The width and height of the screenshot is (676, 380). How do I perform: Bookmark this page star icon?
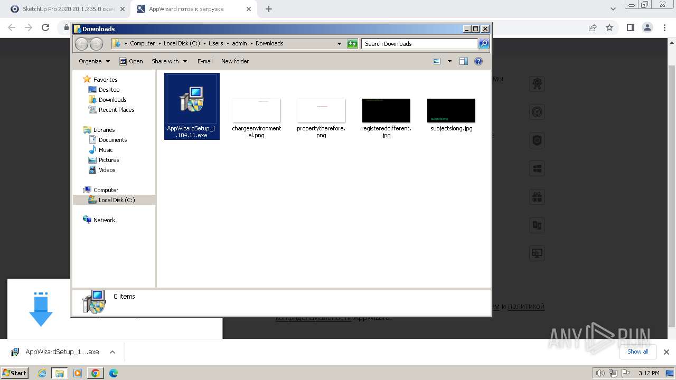609,27
